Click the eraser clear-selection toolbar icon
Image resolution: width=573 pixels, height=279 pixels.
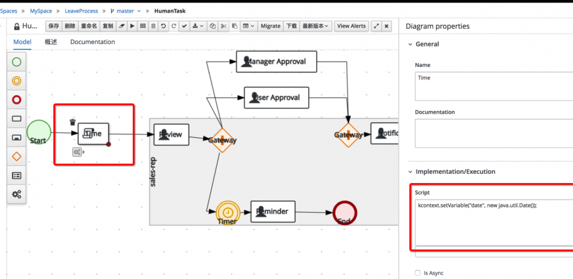pos(122,26)
